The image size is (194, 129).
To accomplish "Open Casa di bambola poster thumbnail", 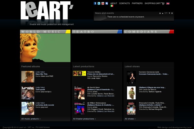I will click(x=80, y=93).
